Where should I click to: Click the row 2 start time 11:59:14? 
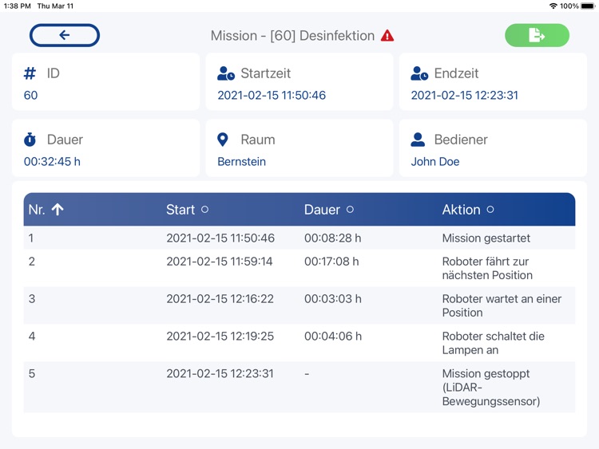[220, 262]
